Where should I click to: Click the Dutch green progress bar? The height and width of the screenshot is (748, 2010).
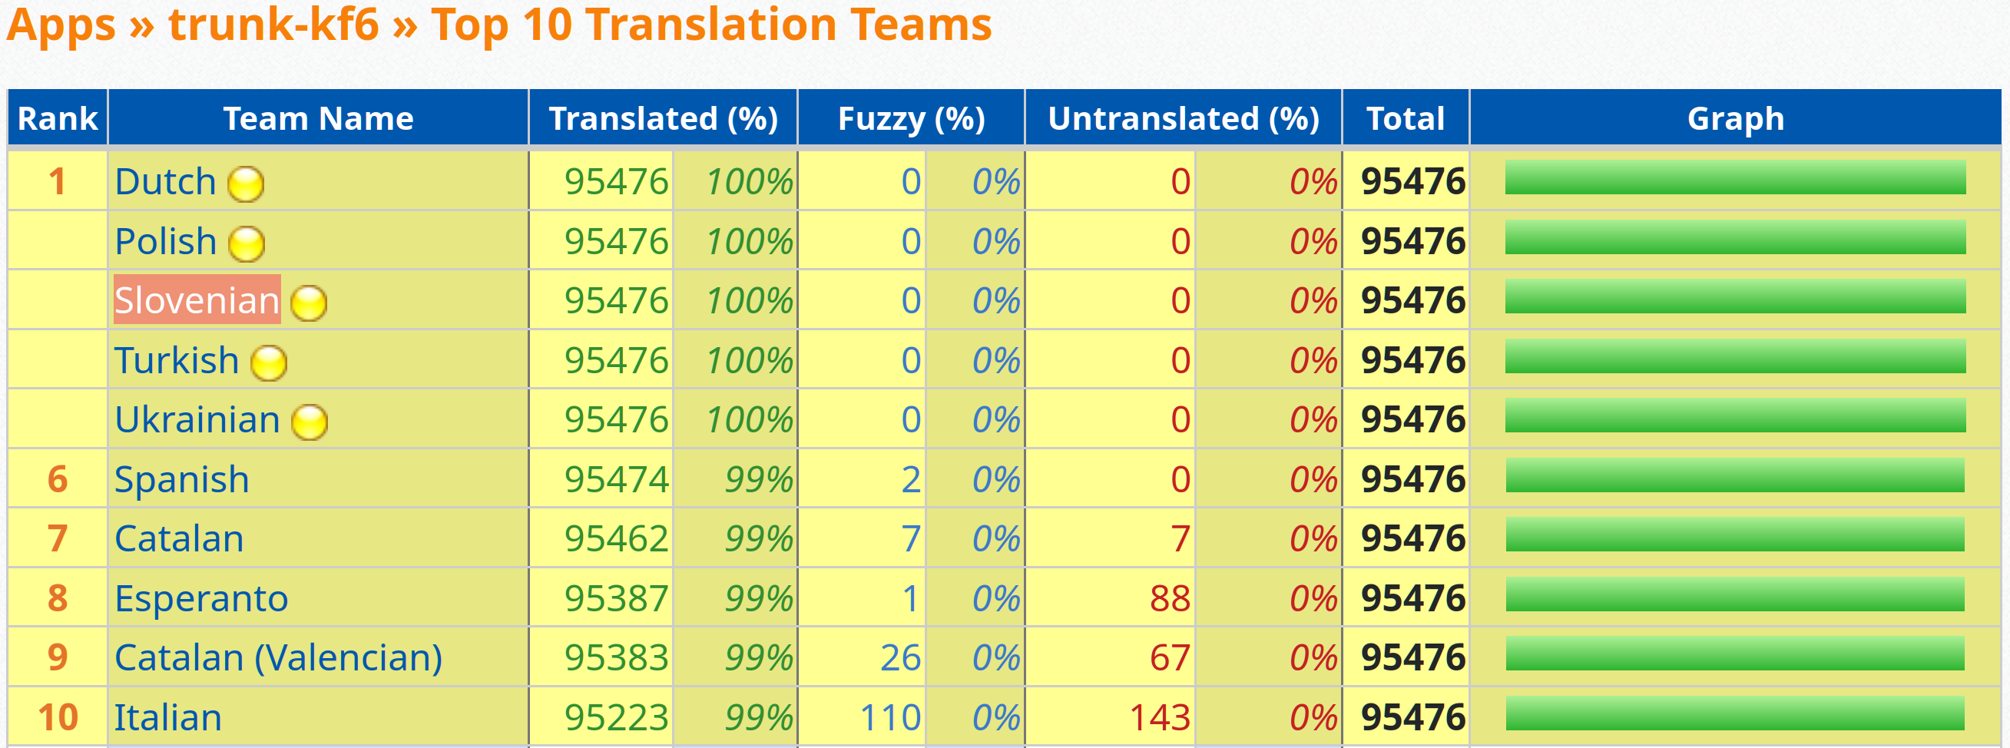[x=1734, y=178]
